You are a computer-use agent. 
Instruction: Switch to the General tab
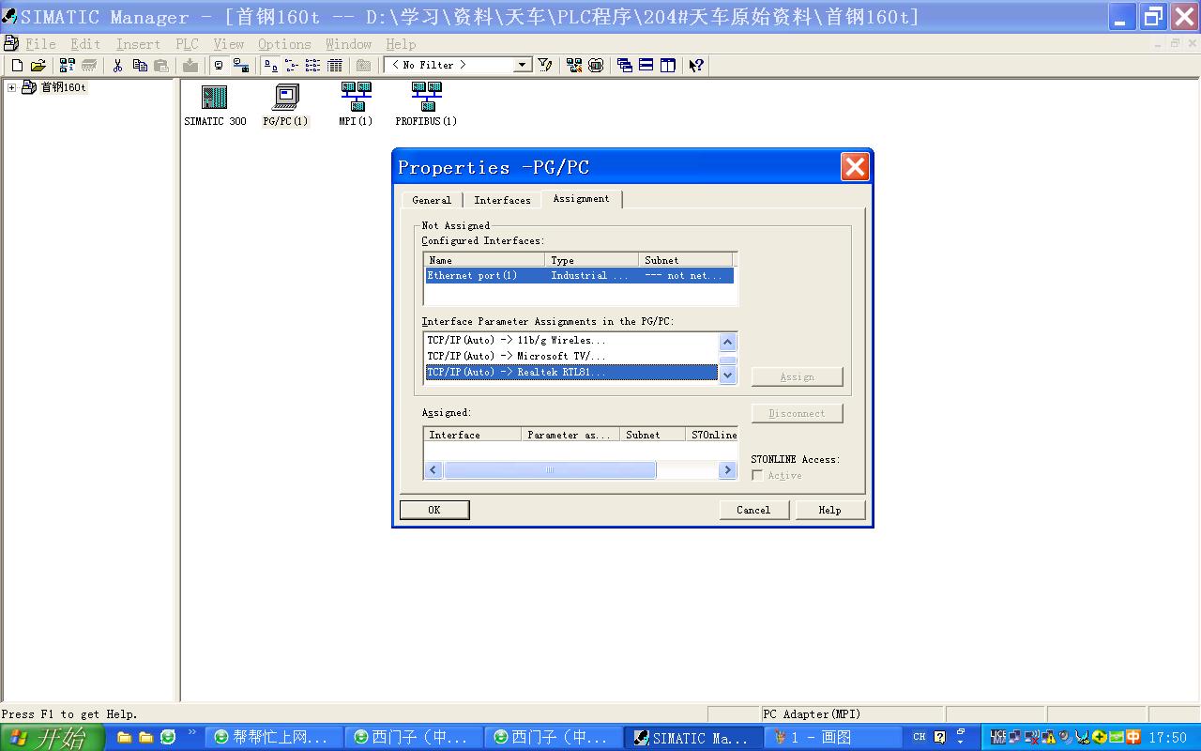coord(432,200)
